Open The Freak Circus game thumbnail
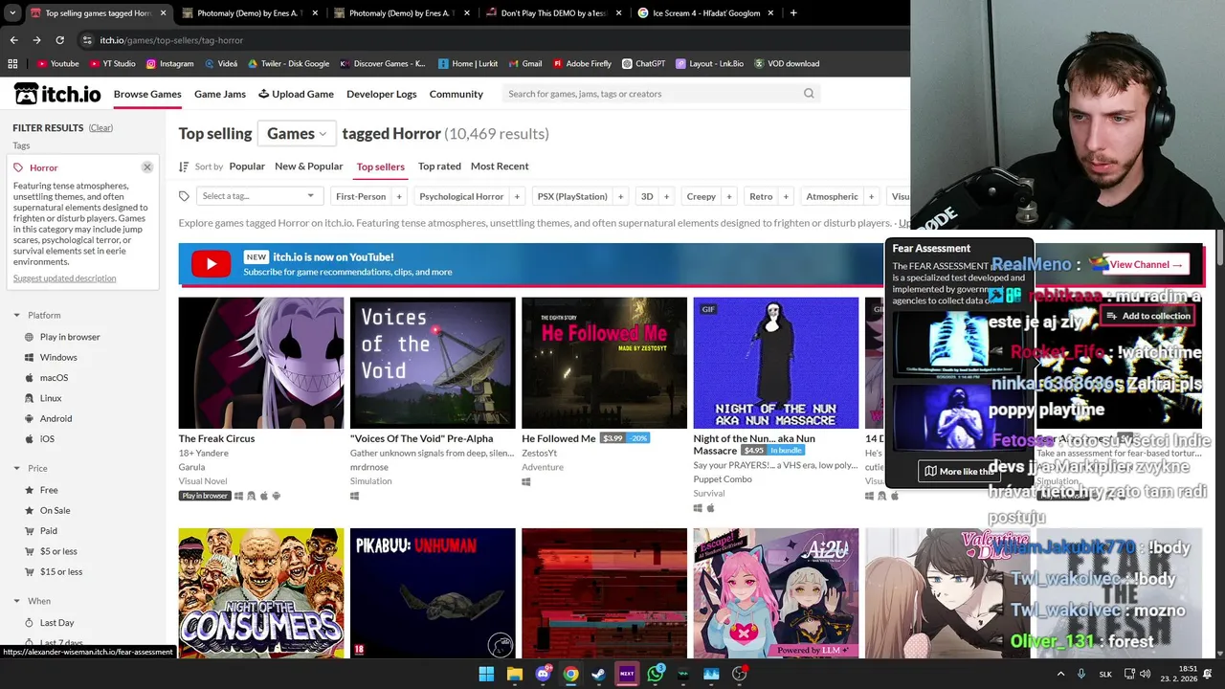Image resolution: width=1225 pixels, height=689 pixels. click(x=261, y=363)
